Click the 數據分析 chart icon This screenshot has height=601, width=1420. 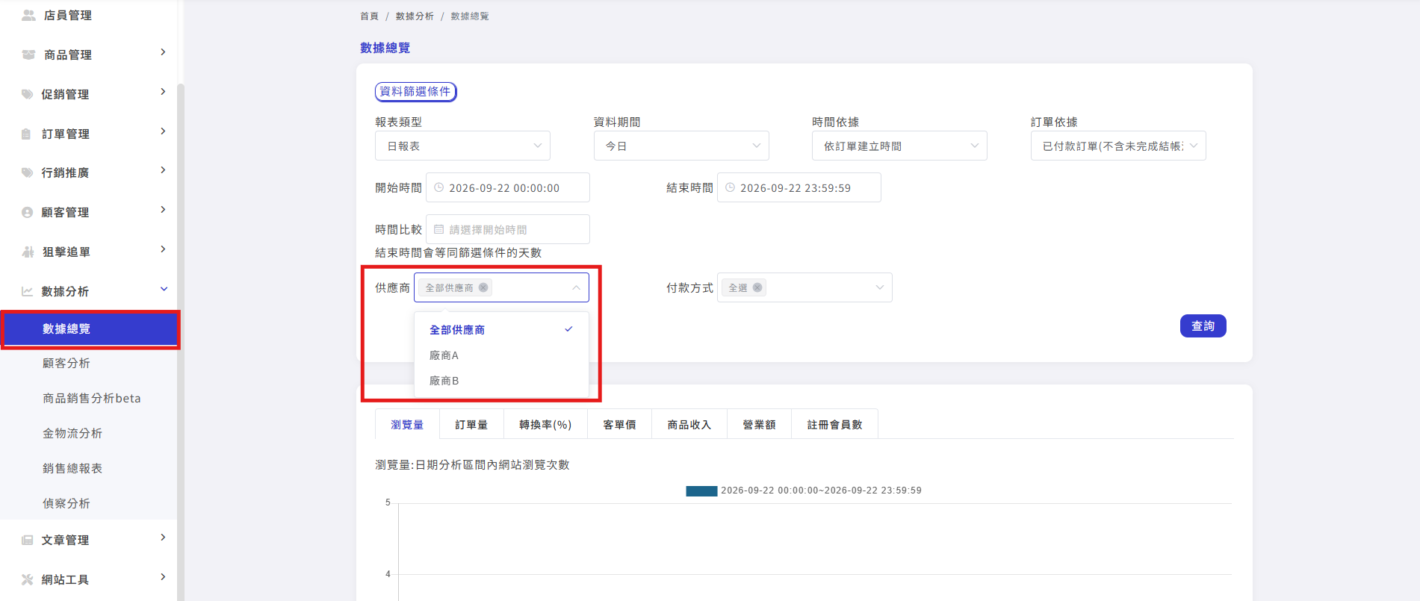27,291
